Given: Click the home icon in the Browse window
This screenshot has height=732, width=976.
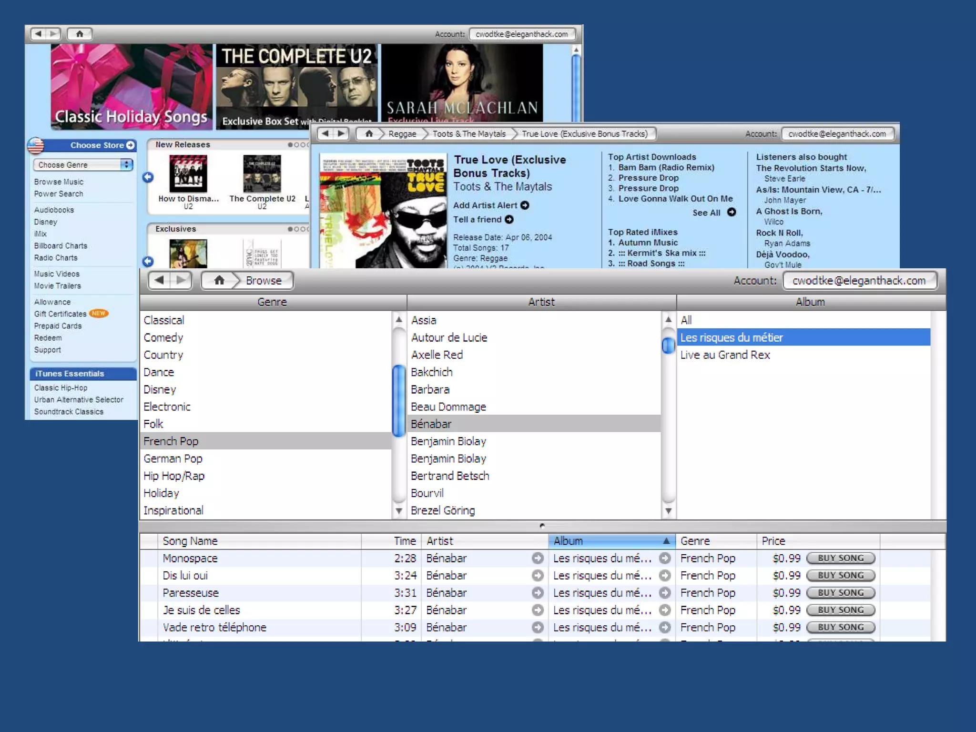Looking at the screenshot, I should (219, 280).
